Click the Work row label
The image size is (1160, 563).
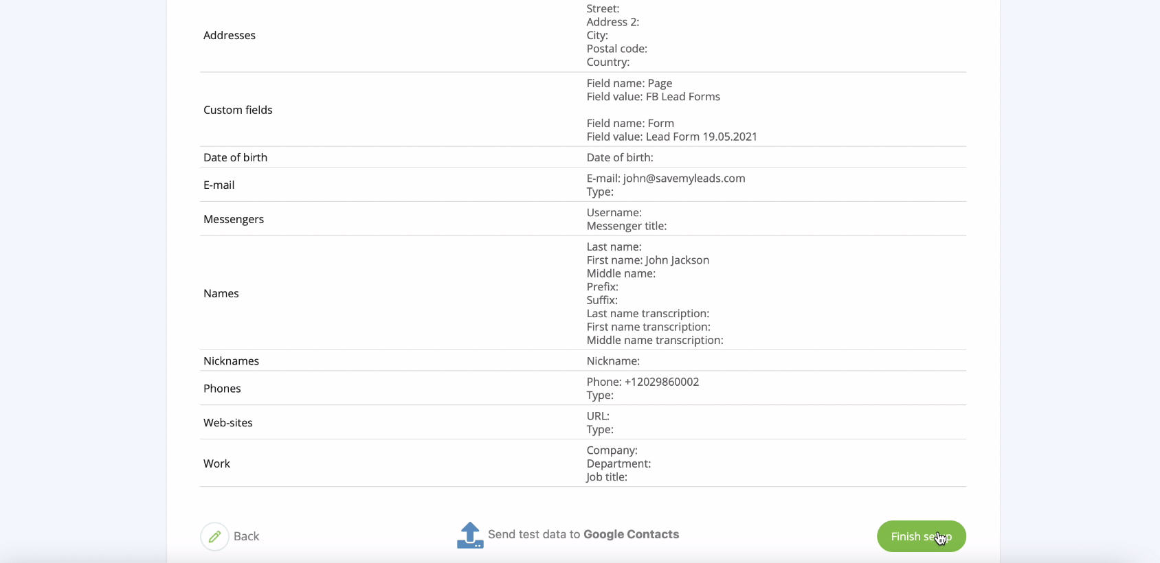(x=216, y=463)
